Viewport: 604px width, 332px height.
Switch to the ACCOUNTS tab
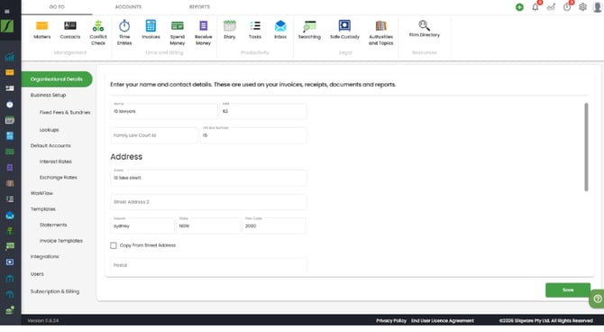tap(128, 7)
